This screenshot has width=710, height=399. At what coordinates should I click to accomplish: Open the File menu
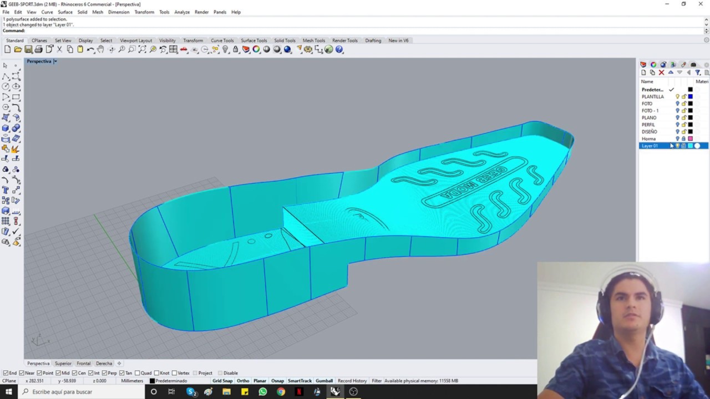(6, 12)
